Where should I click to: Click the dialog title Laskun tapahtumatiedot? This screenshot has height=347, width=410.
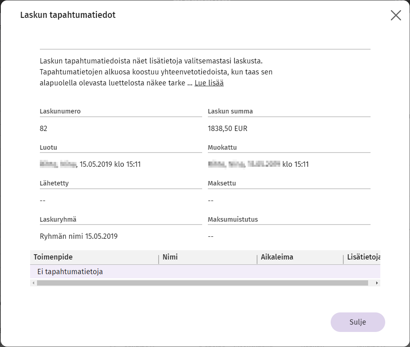coord(68,15)
